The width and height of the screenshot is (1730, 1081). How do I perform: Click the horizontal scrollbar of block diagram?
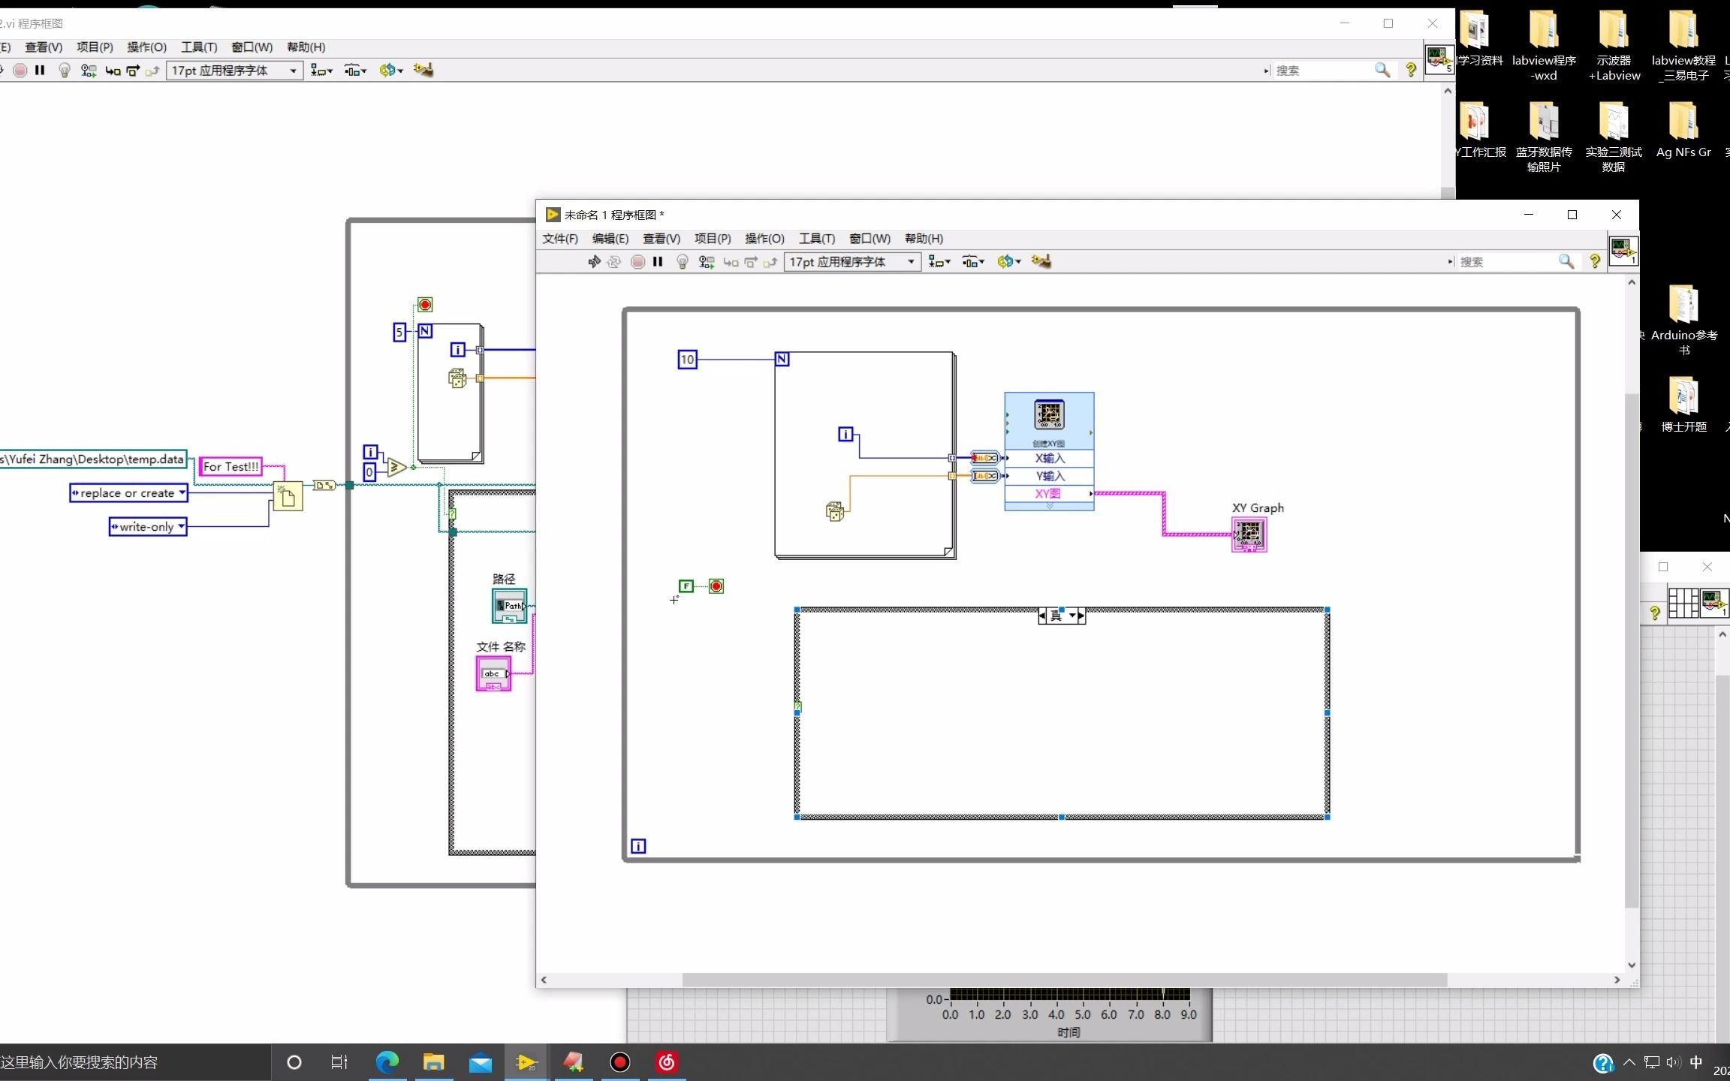(x=1063, y=980)
